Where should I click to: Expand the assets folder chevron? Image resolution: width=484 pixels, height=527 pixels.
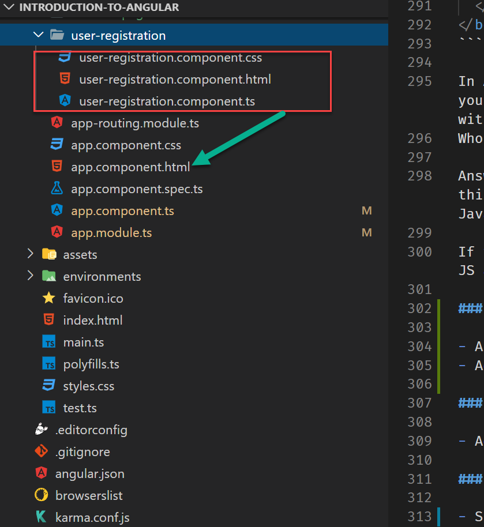(x=30, y=254)
